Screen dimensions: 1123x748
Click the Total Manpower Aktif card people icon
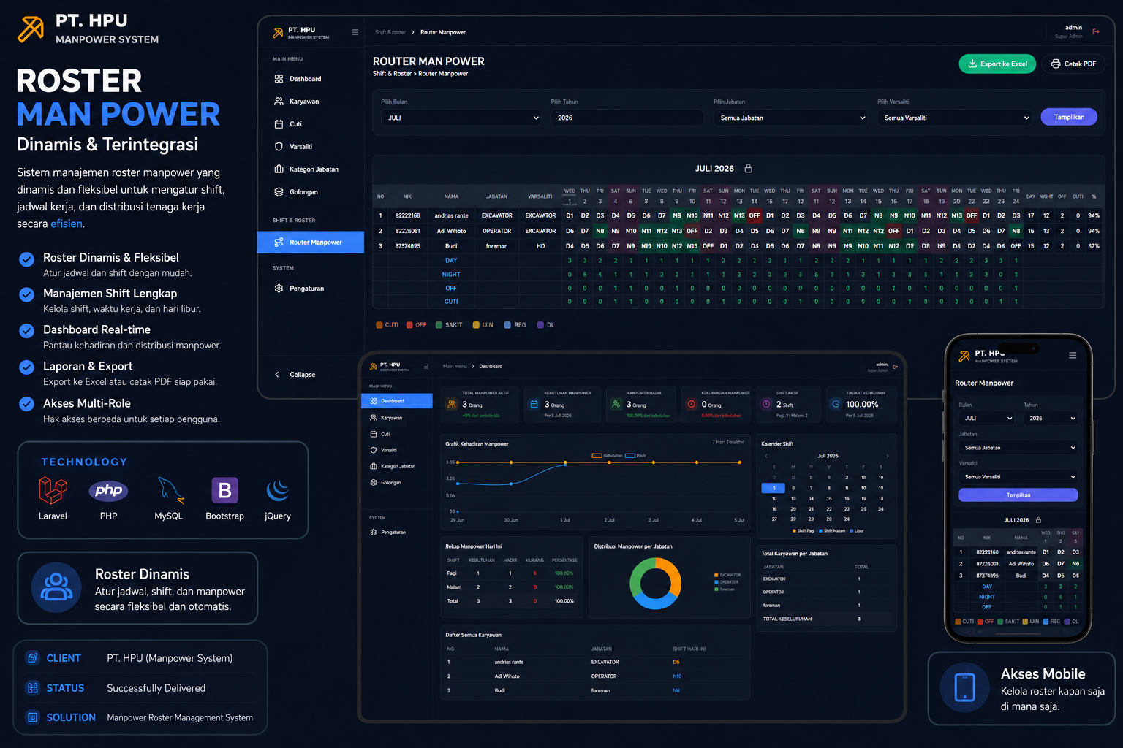[x=452, y=404]
